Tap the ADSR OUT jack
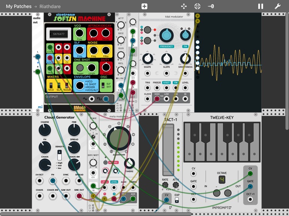 pos(121,95)
